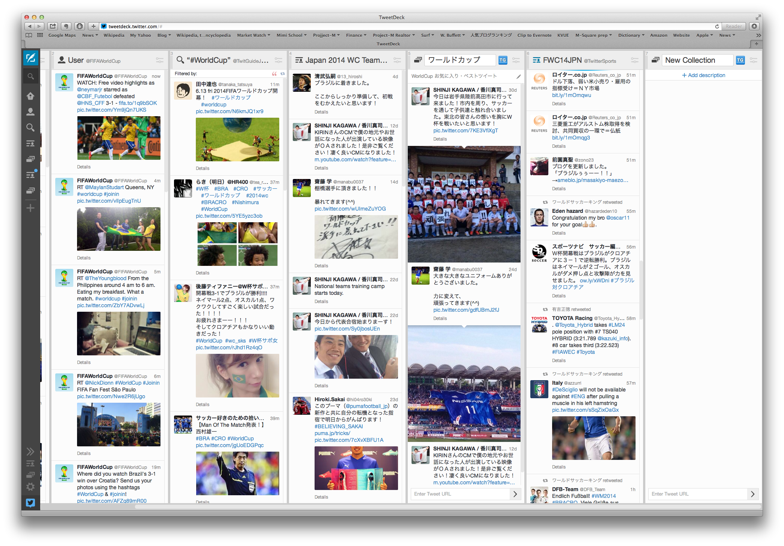This screenshot has height=546, width=784.
Task: Expand Project-M Realtor bookmarks folder
Action: pyautogui.click(x=394, y=35)
